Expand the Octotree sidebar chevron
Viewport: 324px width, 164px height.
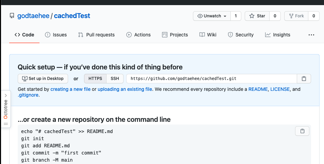(x=5, y=96)
